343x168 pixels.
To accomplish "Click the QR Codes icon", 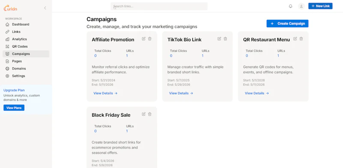I will click(x=7, y=46).
